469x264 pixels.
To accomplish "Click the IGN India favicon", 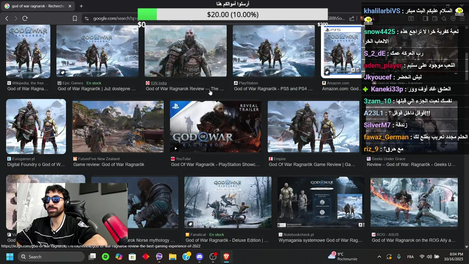I will (148, 83).
